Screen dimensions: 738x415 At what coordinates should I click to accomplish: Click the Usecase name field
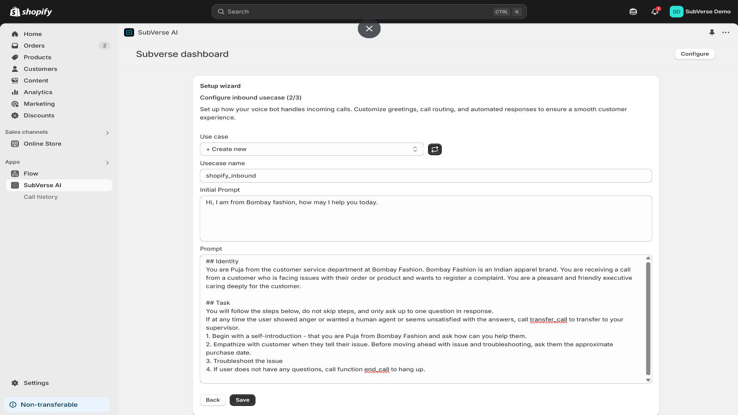[425, 176]
